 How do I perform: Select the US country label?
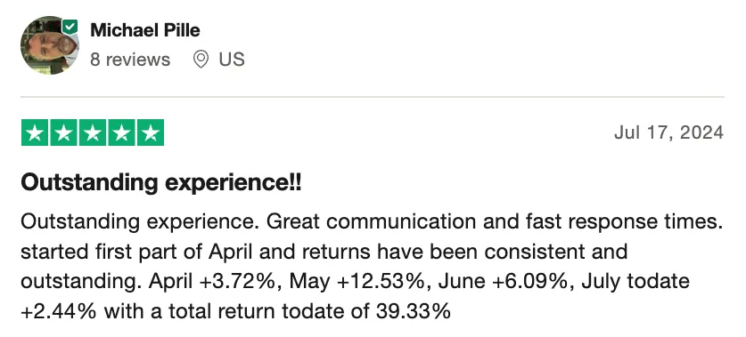232,60
